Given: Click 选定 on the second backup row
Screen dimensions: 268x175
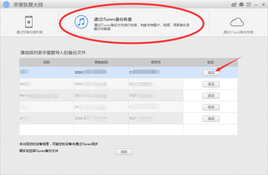Looking at the screenshot, I should 211,84.
